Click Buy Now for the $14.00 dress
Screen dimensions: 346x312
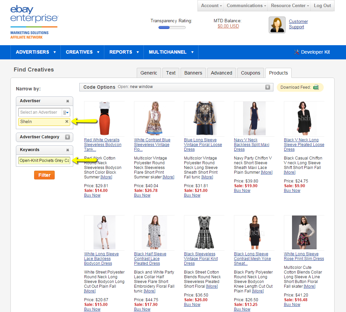coord(92,195)
